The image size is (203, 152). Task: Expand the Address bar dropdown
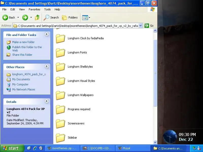coord(141,26)
